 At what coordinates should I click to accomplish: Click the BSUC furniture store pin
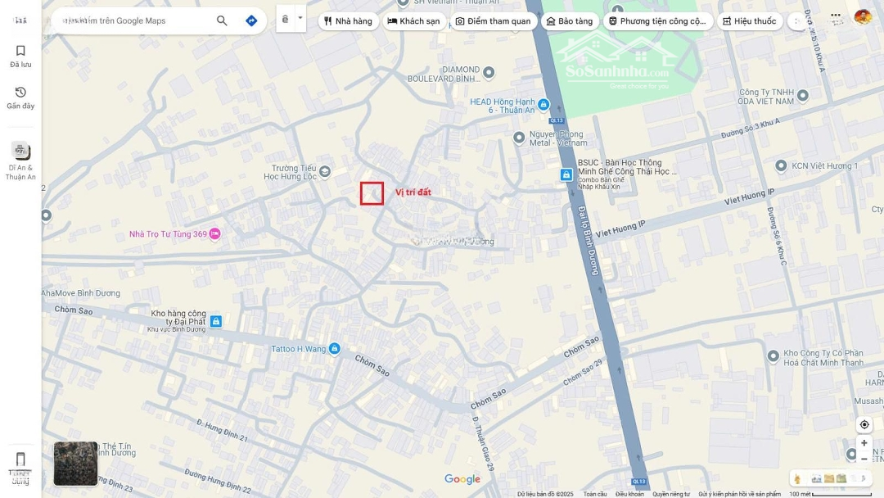pos(566,174)
